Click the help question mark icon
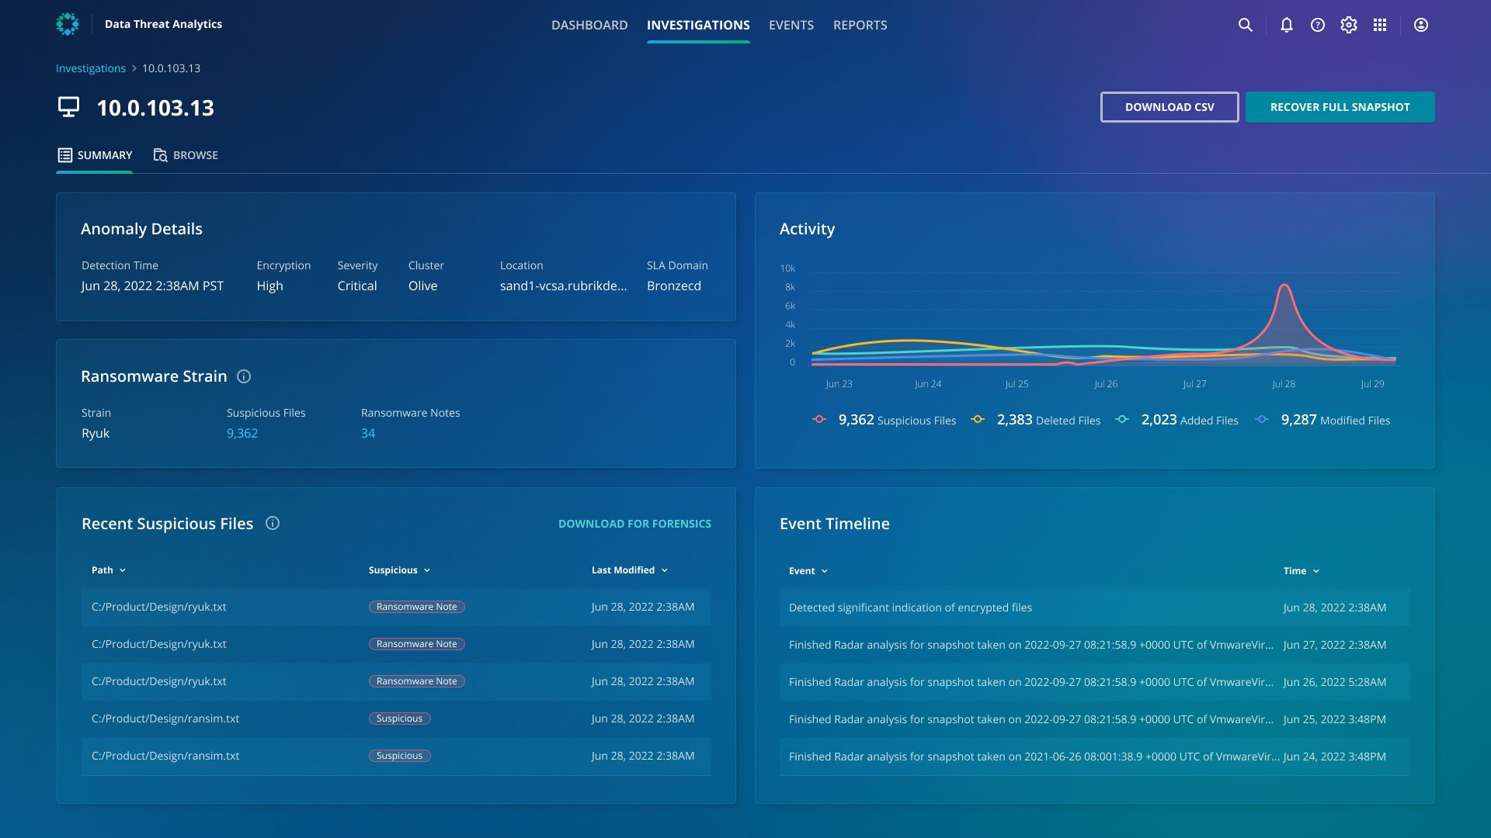Screen dimensions: 1491x838 (x=1317, y=25)
